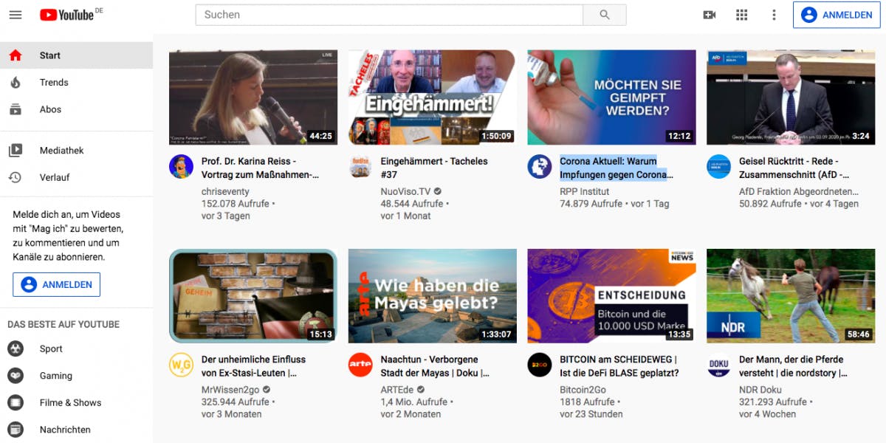Screen dimensions: 886x443
Task: Click the Trends flame icon
Action: [16, 83]
